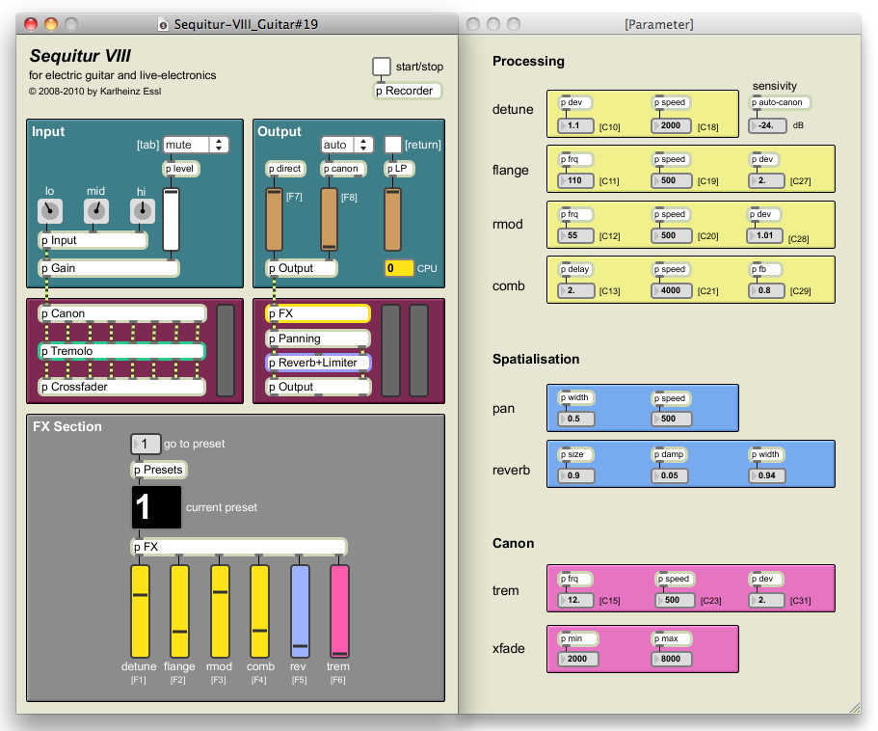Toggle the [return] checkbox in Output
Image resolution: width=878 pixels, height=731 pixels.
(392, 145)
